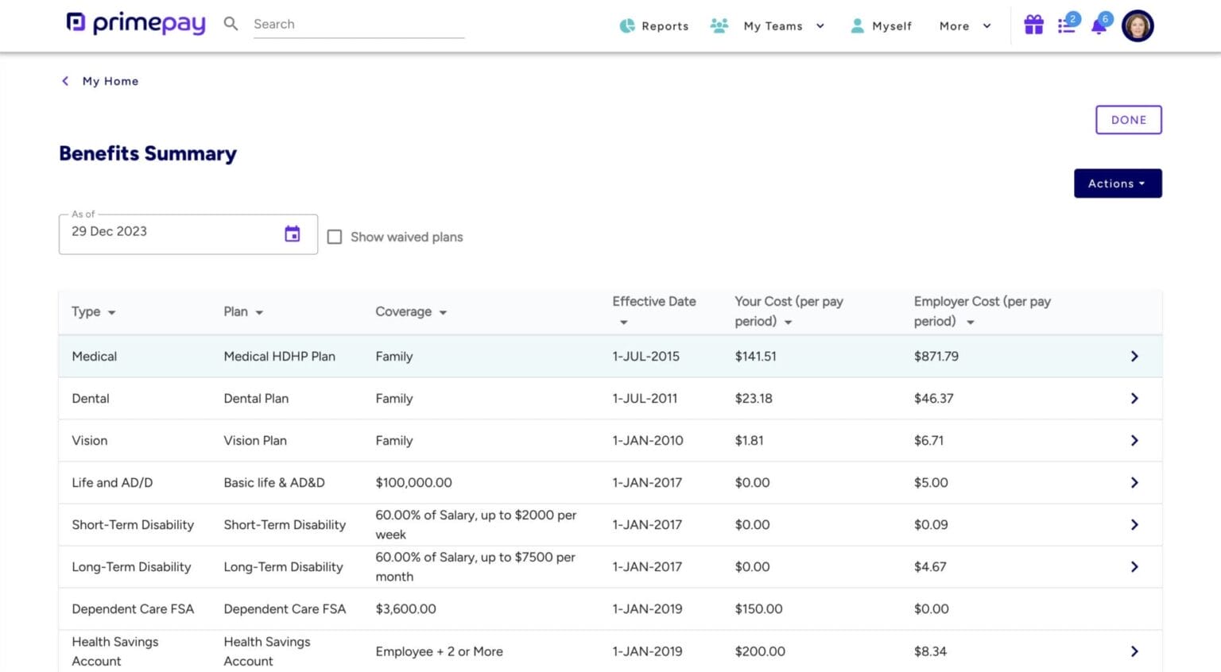The width and height of the screenshot is (1221, 672).
Task: Click the user profile avatar
Action: (x=1137, y=25)
